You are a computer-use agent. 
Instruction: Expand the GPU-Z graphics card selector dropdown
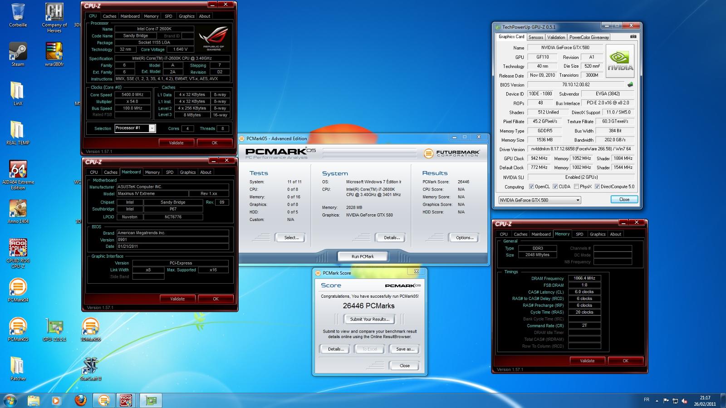[578, 200]
